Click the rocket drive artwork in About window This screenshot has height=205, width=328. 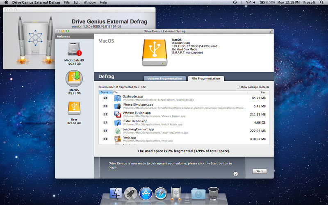click(x=35, y=40)
